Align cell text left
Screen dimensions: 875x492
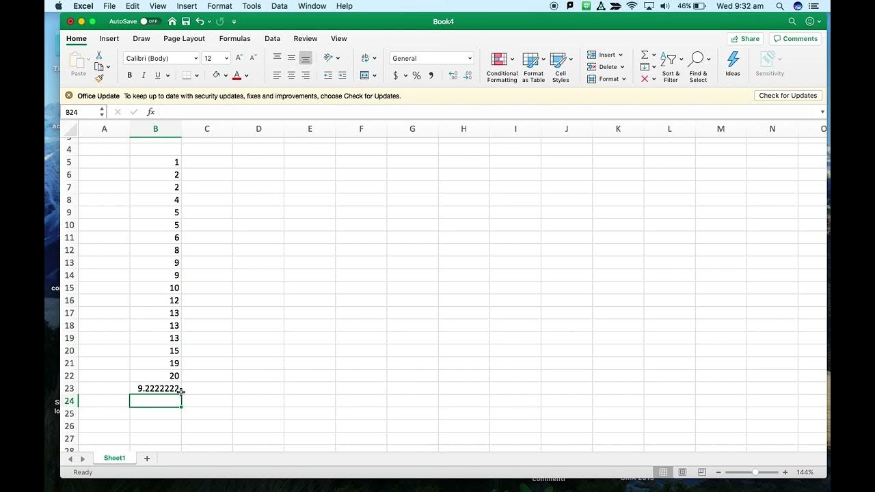click(277, 75)
